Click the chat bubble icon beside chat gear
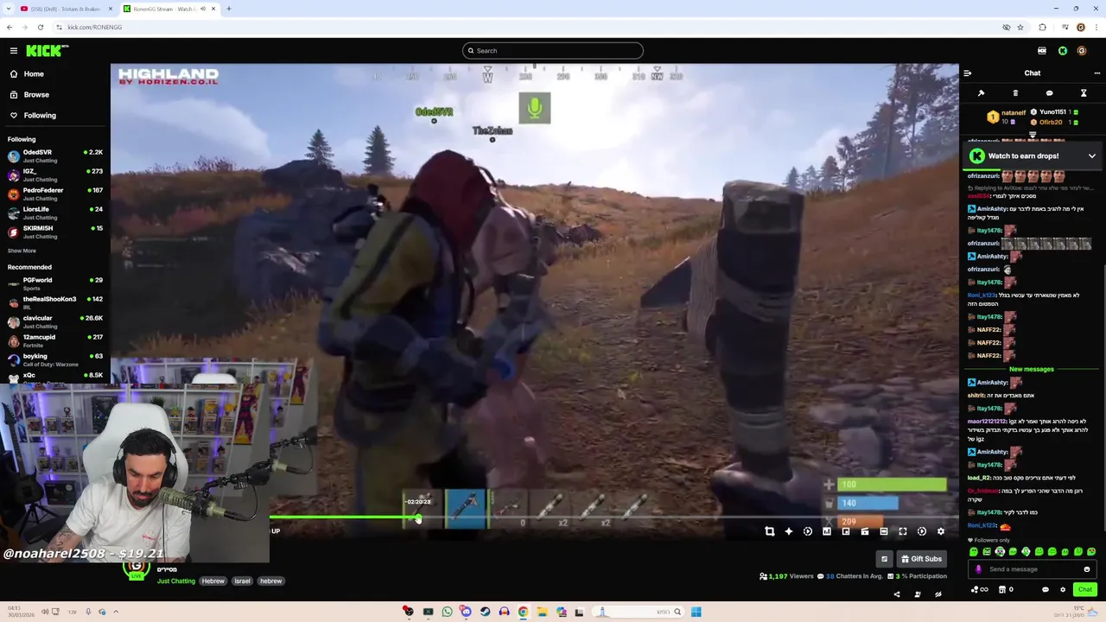This screenshot has width=1106, height=622. (1045, 590)
